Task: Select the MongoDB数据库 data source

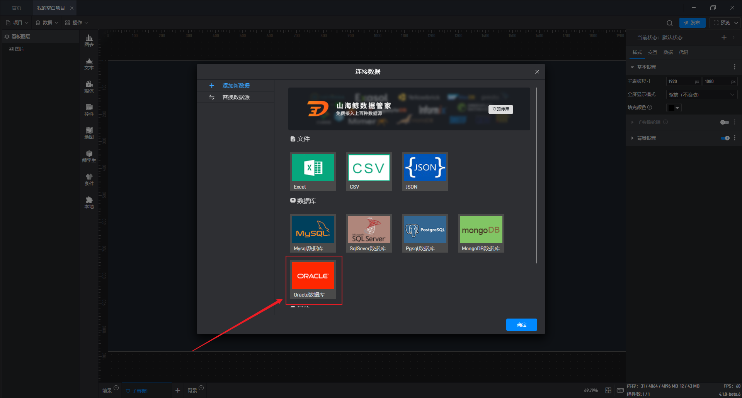Action: tap(481, 233)
